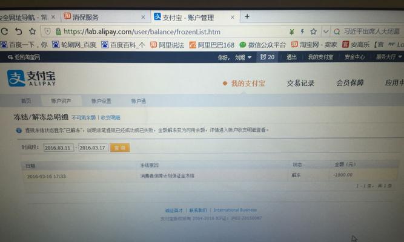The width and height of the screenshot is (404, 242).
Task: Close the 消保服务 tab
Action: (x=143, y=18)
